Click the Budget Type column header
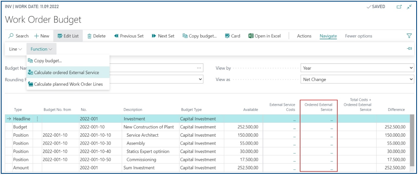The width and height of the screenshot is (419, 175). 191,109
